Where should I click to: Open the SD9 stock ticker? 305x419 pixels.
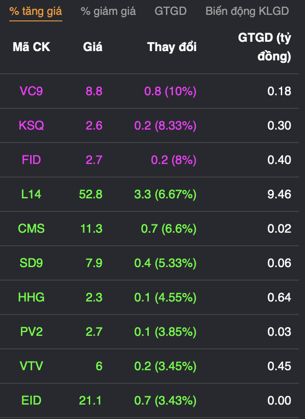point(31,263)
